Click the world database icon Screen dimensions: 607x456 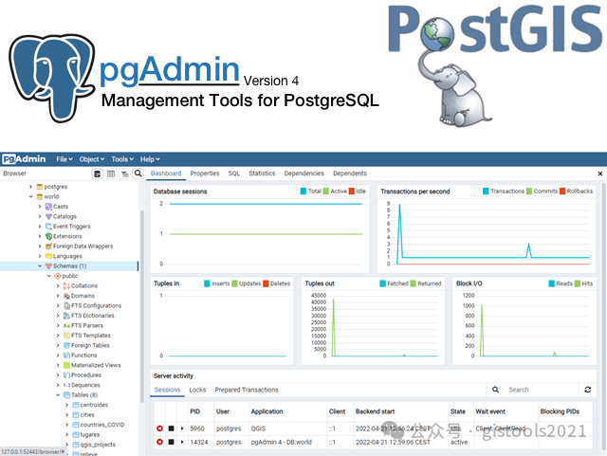(x=40, y=196)
